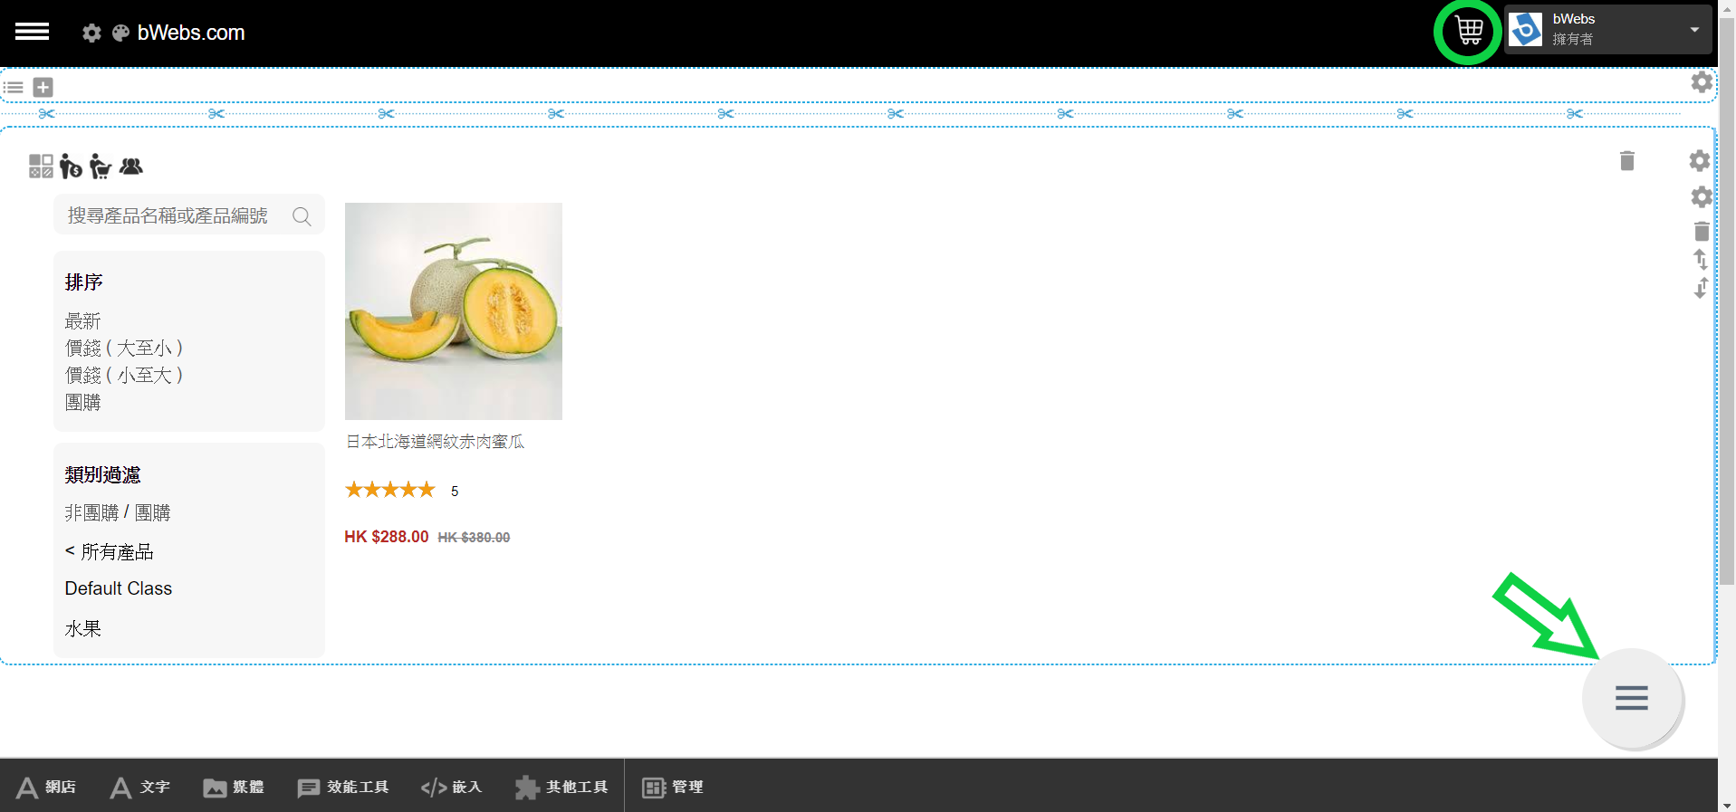Image resolution: width=1736 pixels, height=812 pixels.
Task: Open the 其他工具 toolbar menu
Action: 561,788
